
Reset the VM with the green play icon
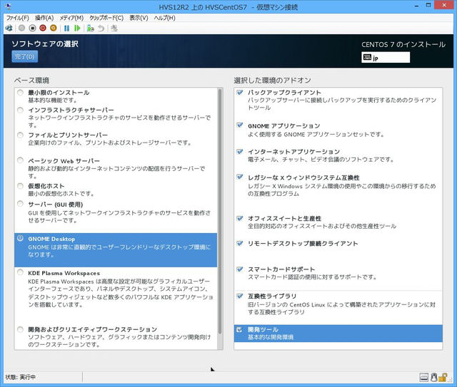77,29
